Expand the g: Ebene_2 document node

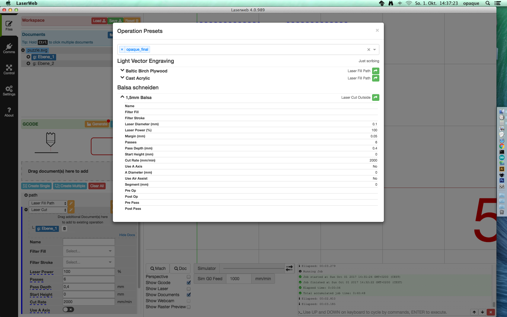[28, 63]
